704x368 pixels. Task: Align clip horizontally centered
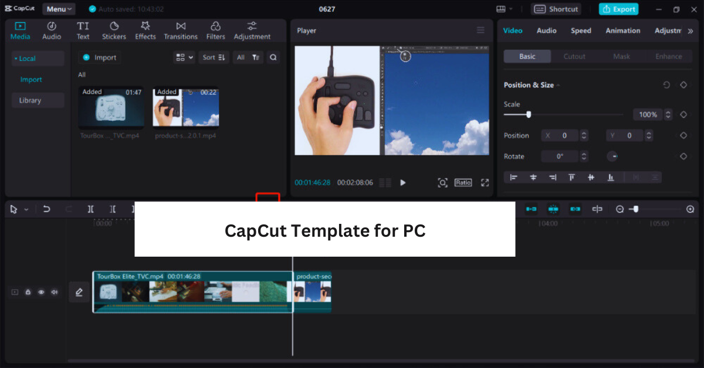pyautogui.click(x=533, y=177)
